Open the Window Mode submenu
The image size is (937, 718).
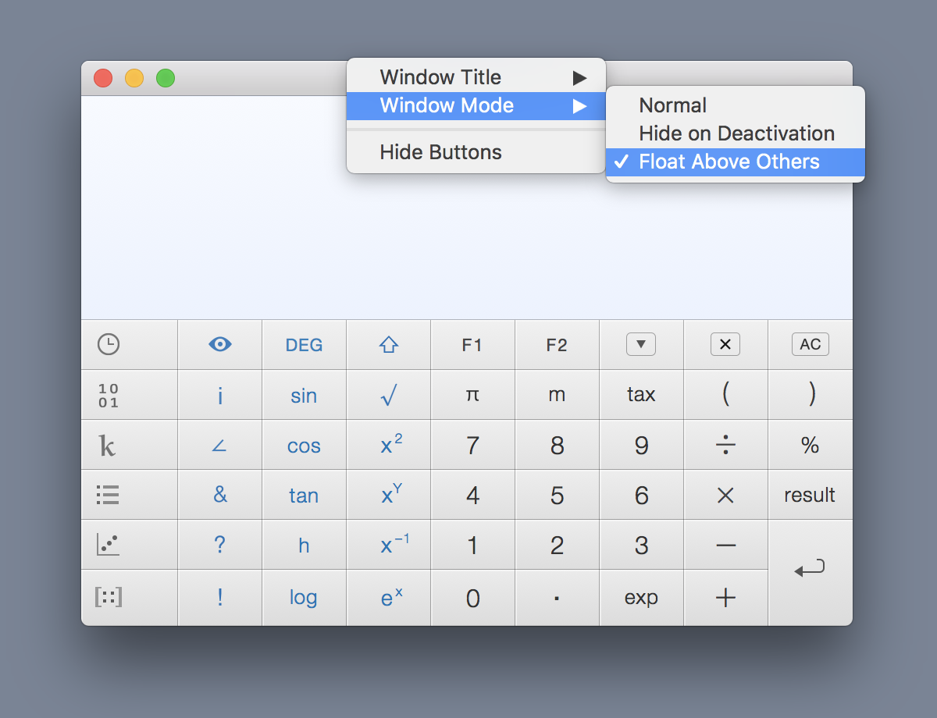click(476, 105)
